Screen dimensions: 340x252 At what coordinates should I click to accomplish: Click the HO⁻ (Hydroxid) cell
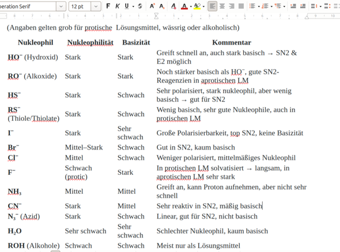pyautogui.click(x=33, y=57)
